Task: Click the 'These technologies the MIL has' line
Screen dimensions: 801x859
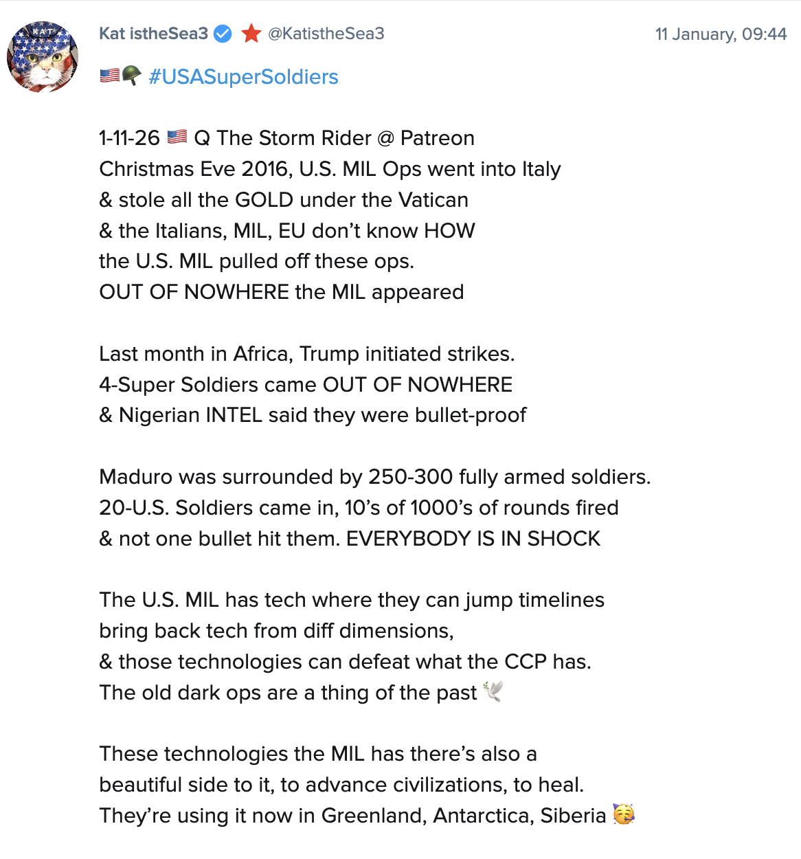Action: 317,754
